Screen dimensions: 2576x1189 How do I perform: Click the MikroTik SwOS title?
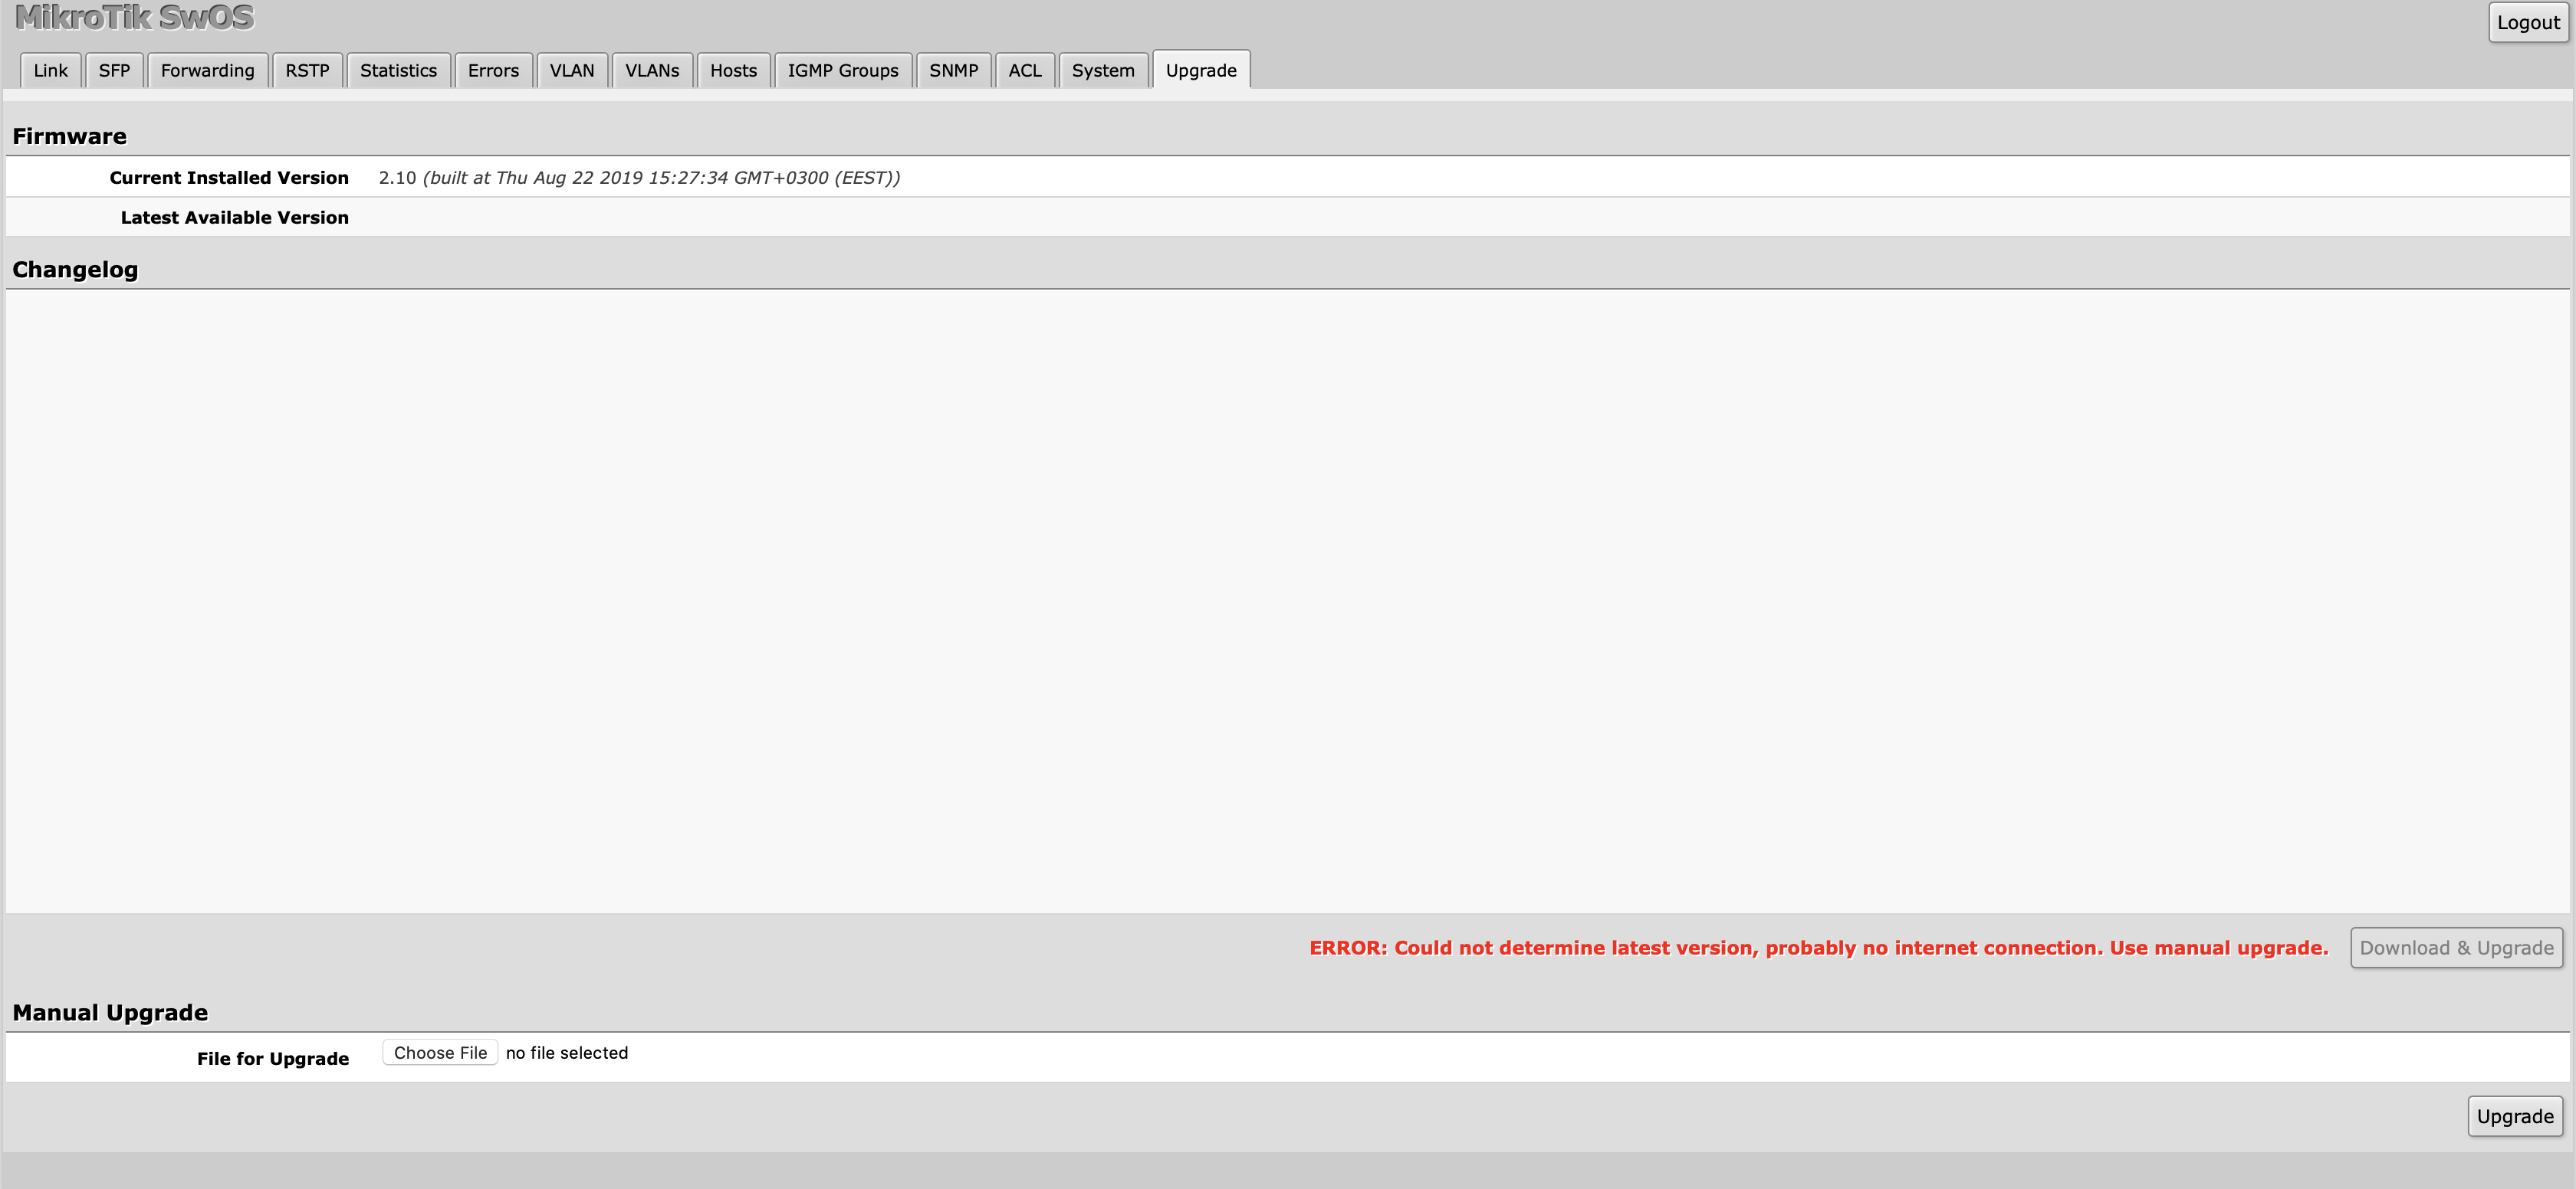tap(134, 18)
